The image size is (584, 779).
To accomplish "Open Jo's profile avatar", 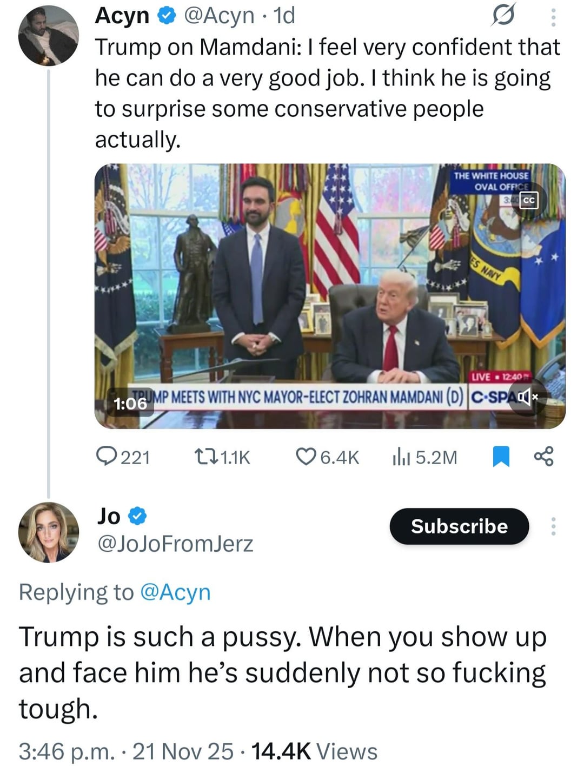I will pyautogui.click(x=49, y=532).
